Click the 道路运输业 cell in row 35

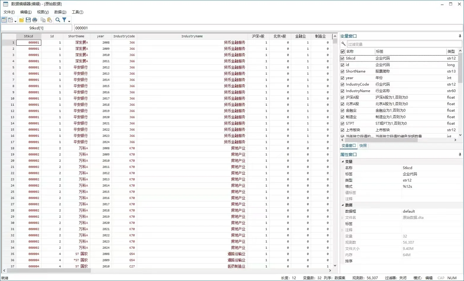tap(192, 254)
